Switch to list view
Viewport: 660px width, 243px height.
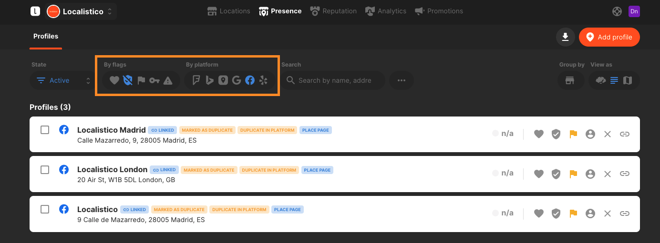click(614, 80)
